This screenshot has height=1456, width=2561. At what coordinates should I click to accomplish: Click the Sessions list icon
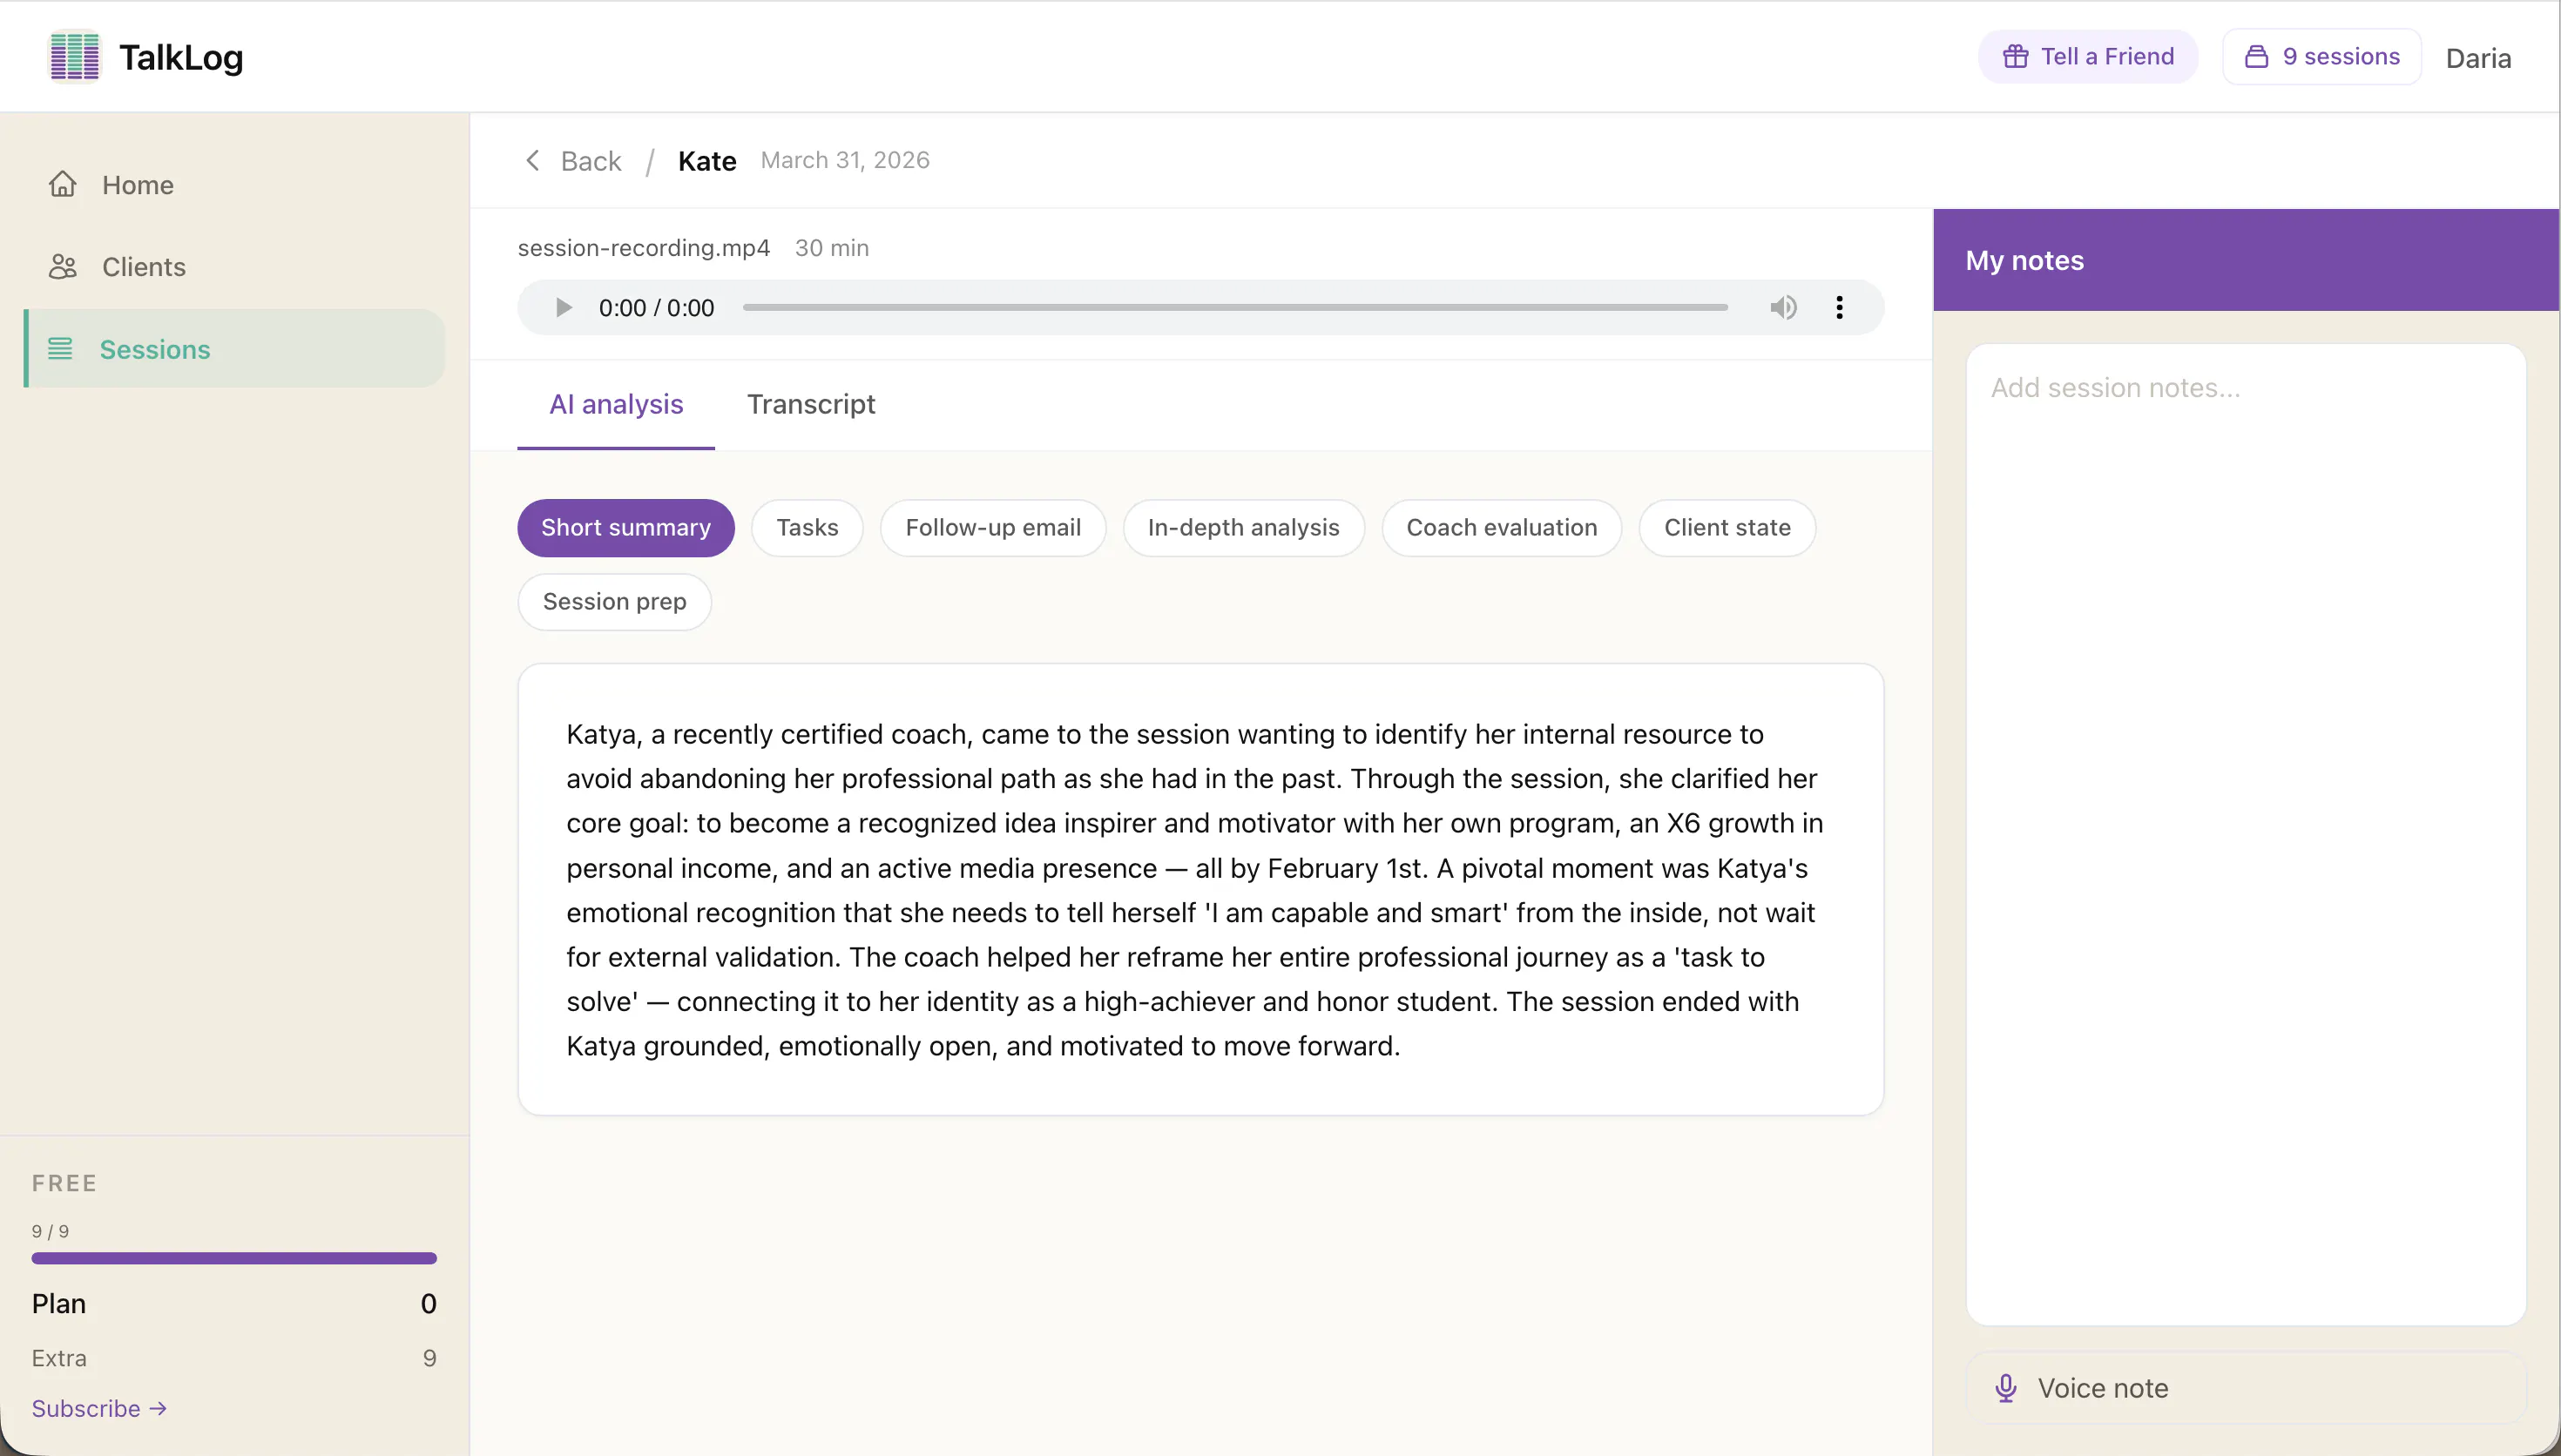61,349
